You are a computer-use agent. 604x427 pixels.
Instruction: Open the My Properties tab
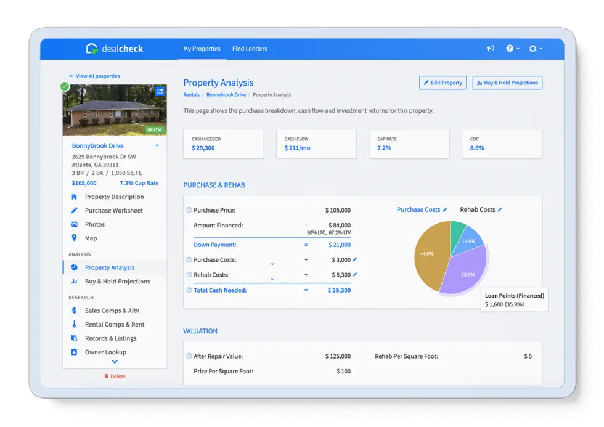click(202, 49)
